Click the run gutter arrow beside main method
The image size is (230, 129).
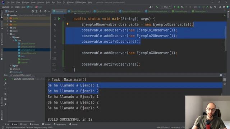59,19
